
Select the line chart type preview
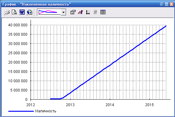pyautogui.click(x=49, y=12)
